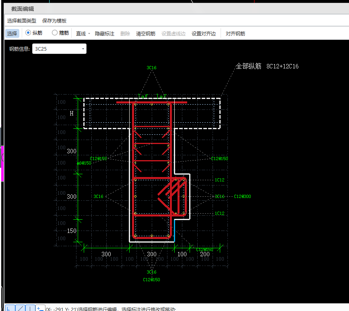
Task: Select the upper 1C12 label
Action: pos(219,180)
